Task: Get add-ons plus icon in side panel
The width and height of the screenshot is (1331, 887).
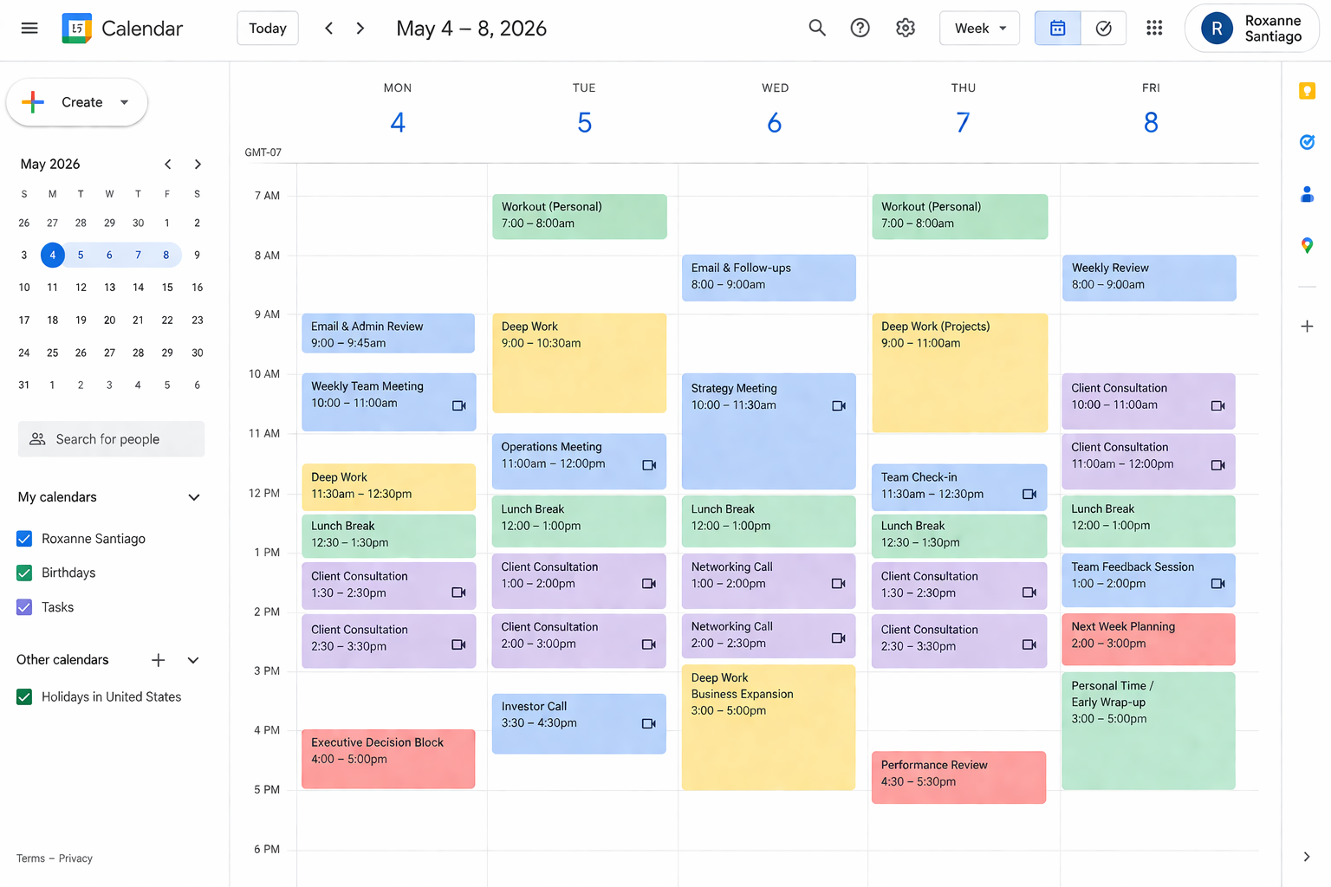Action: tap(1307, 327)
